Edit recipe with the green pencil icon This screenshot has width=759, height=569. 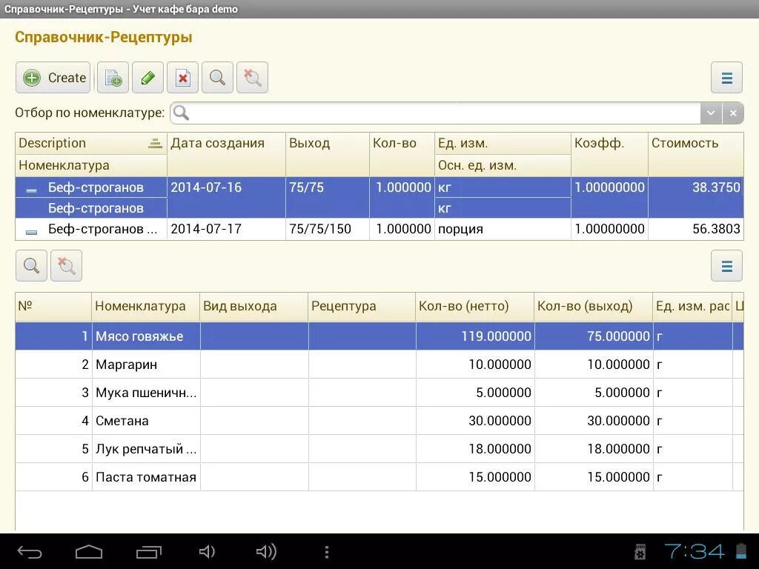(148, 77)
